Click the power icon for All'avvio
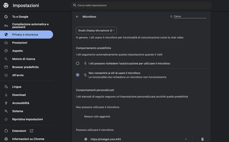This screenshot has height=142, width=229. [6, 75]
